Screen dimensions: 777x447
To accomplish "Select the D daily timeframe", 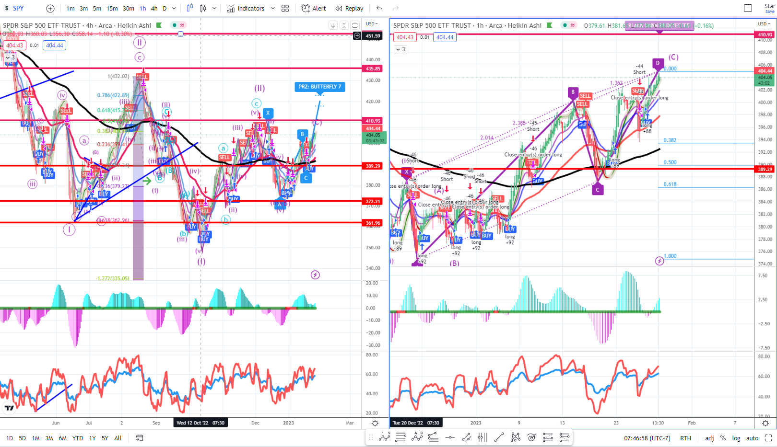I will (x=165, y=8).
